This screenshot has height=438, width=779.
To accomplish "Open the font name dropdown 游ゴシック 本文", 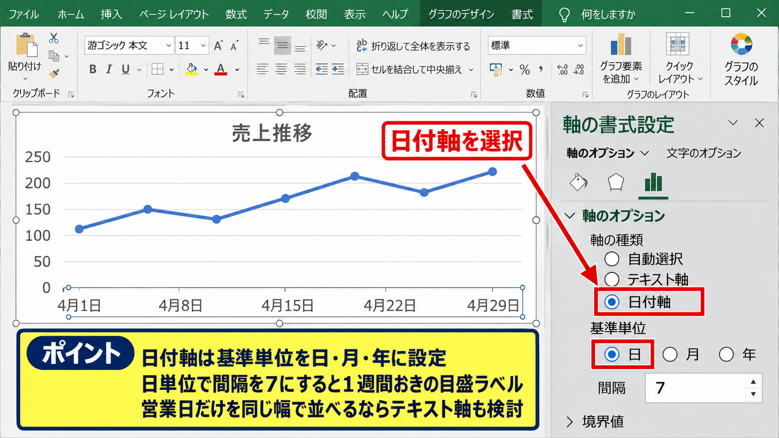I will point(168,46).
